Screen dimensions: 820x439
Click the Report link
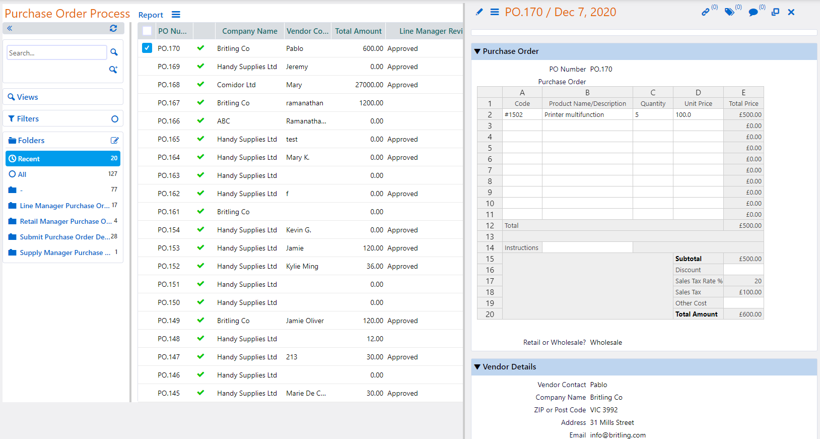[151, 15]
